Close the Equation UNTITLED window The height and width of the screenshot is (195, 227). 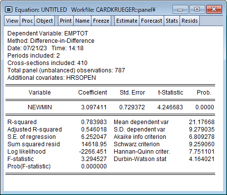tap(214, 9)
